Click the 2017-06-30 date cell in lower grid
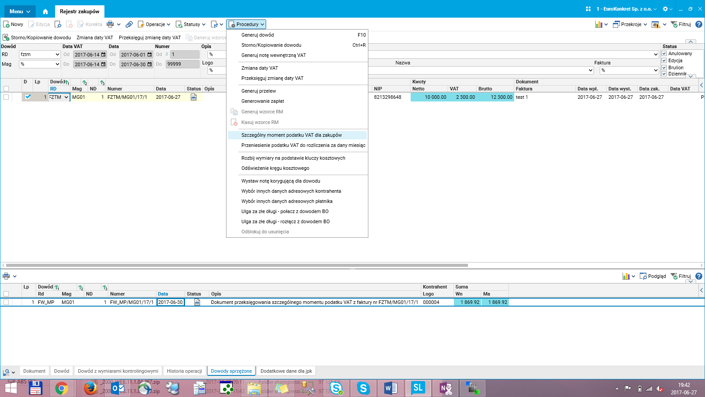705x397 pixels. [x=171, y=302]
